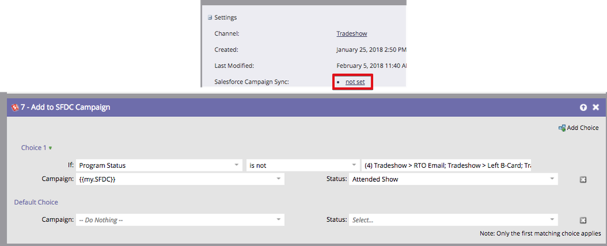Click the Default Choice label
The width and height of the screenshot is (607, 246).
36,202
